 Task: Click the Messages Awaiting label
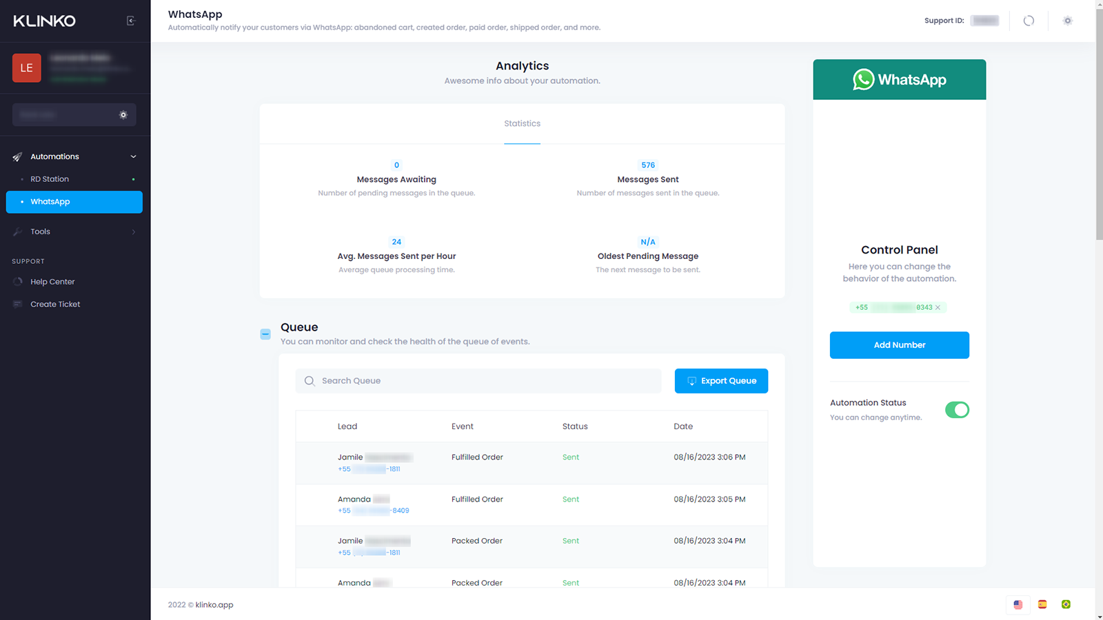pos(396,180)
